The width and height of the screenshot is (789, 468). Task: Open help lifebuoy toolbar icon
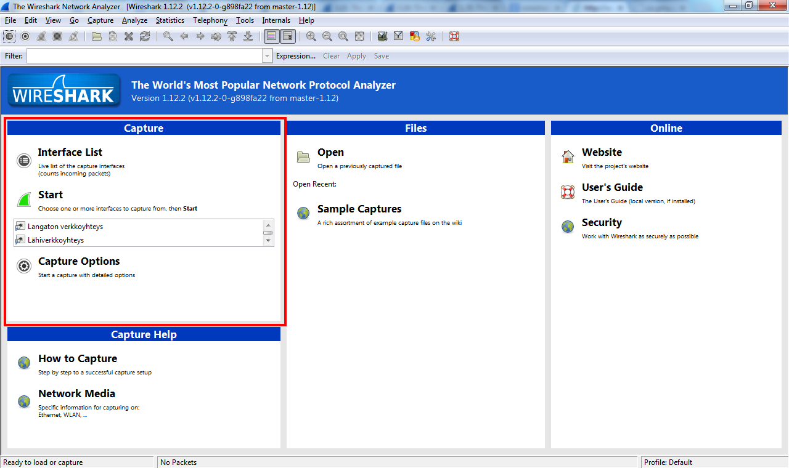coord(454,36)
